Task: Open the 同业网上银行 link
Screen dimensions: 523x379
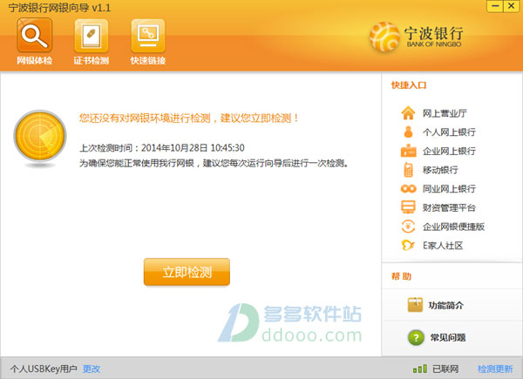Action: pos(449,189)
